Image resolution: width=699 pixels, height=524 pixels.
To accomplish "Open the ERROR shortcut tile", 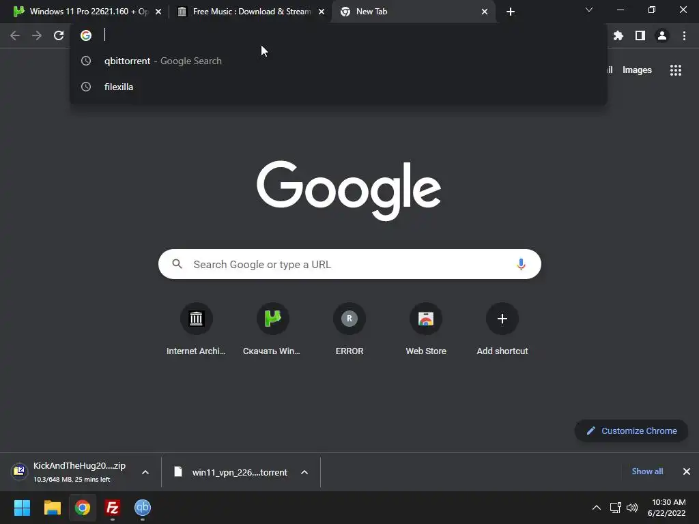I will (349, 330).
